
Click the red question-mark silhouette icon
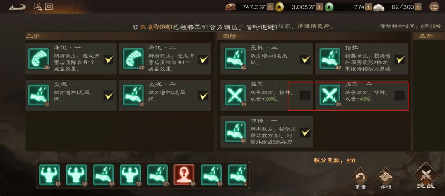coord(184,175)
